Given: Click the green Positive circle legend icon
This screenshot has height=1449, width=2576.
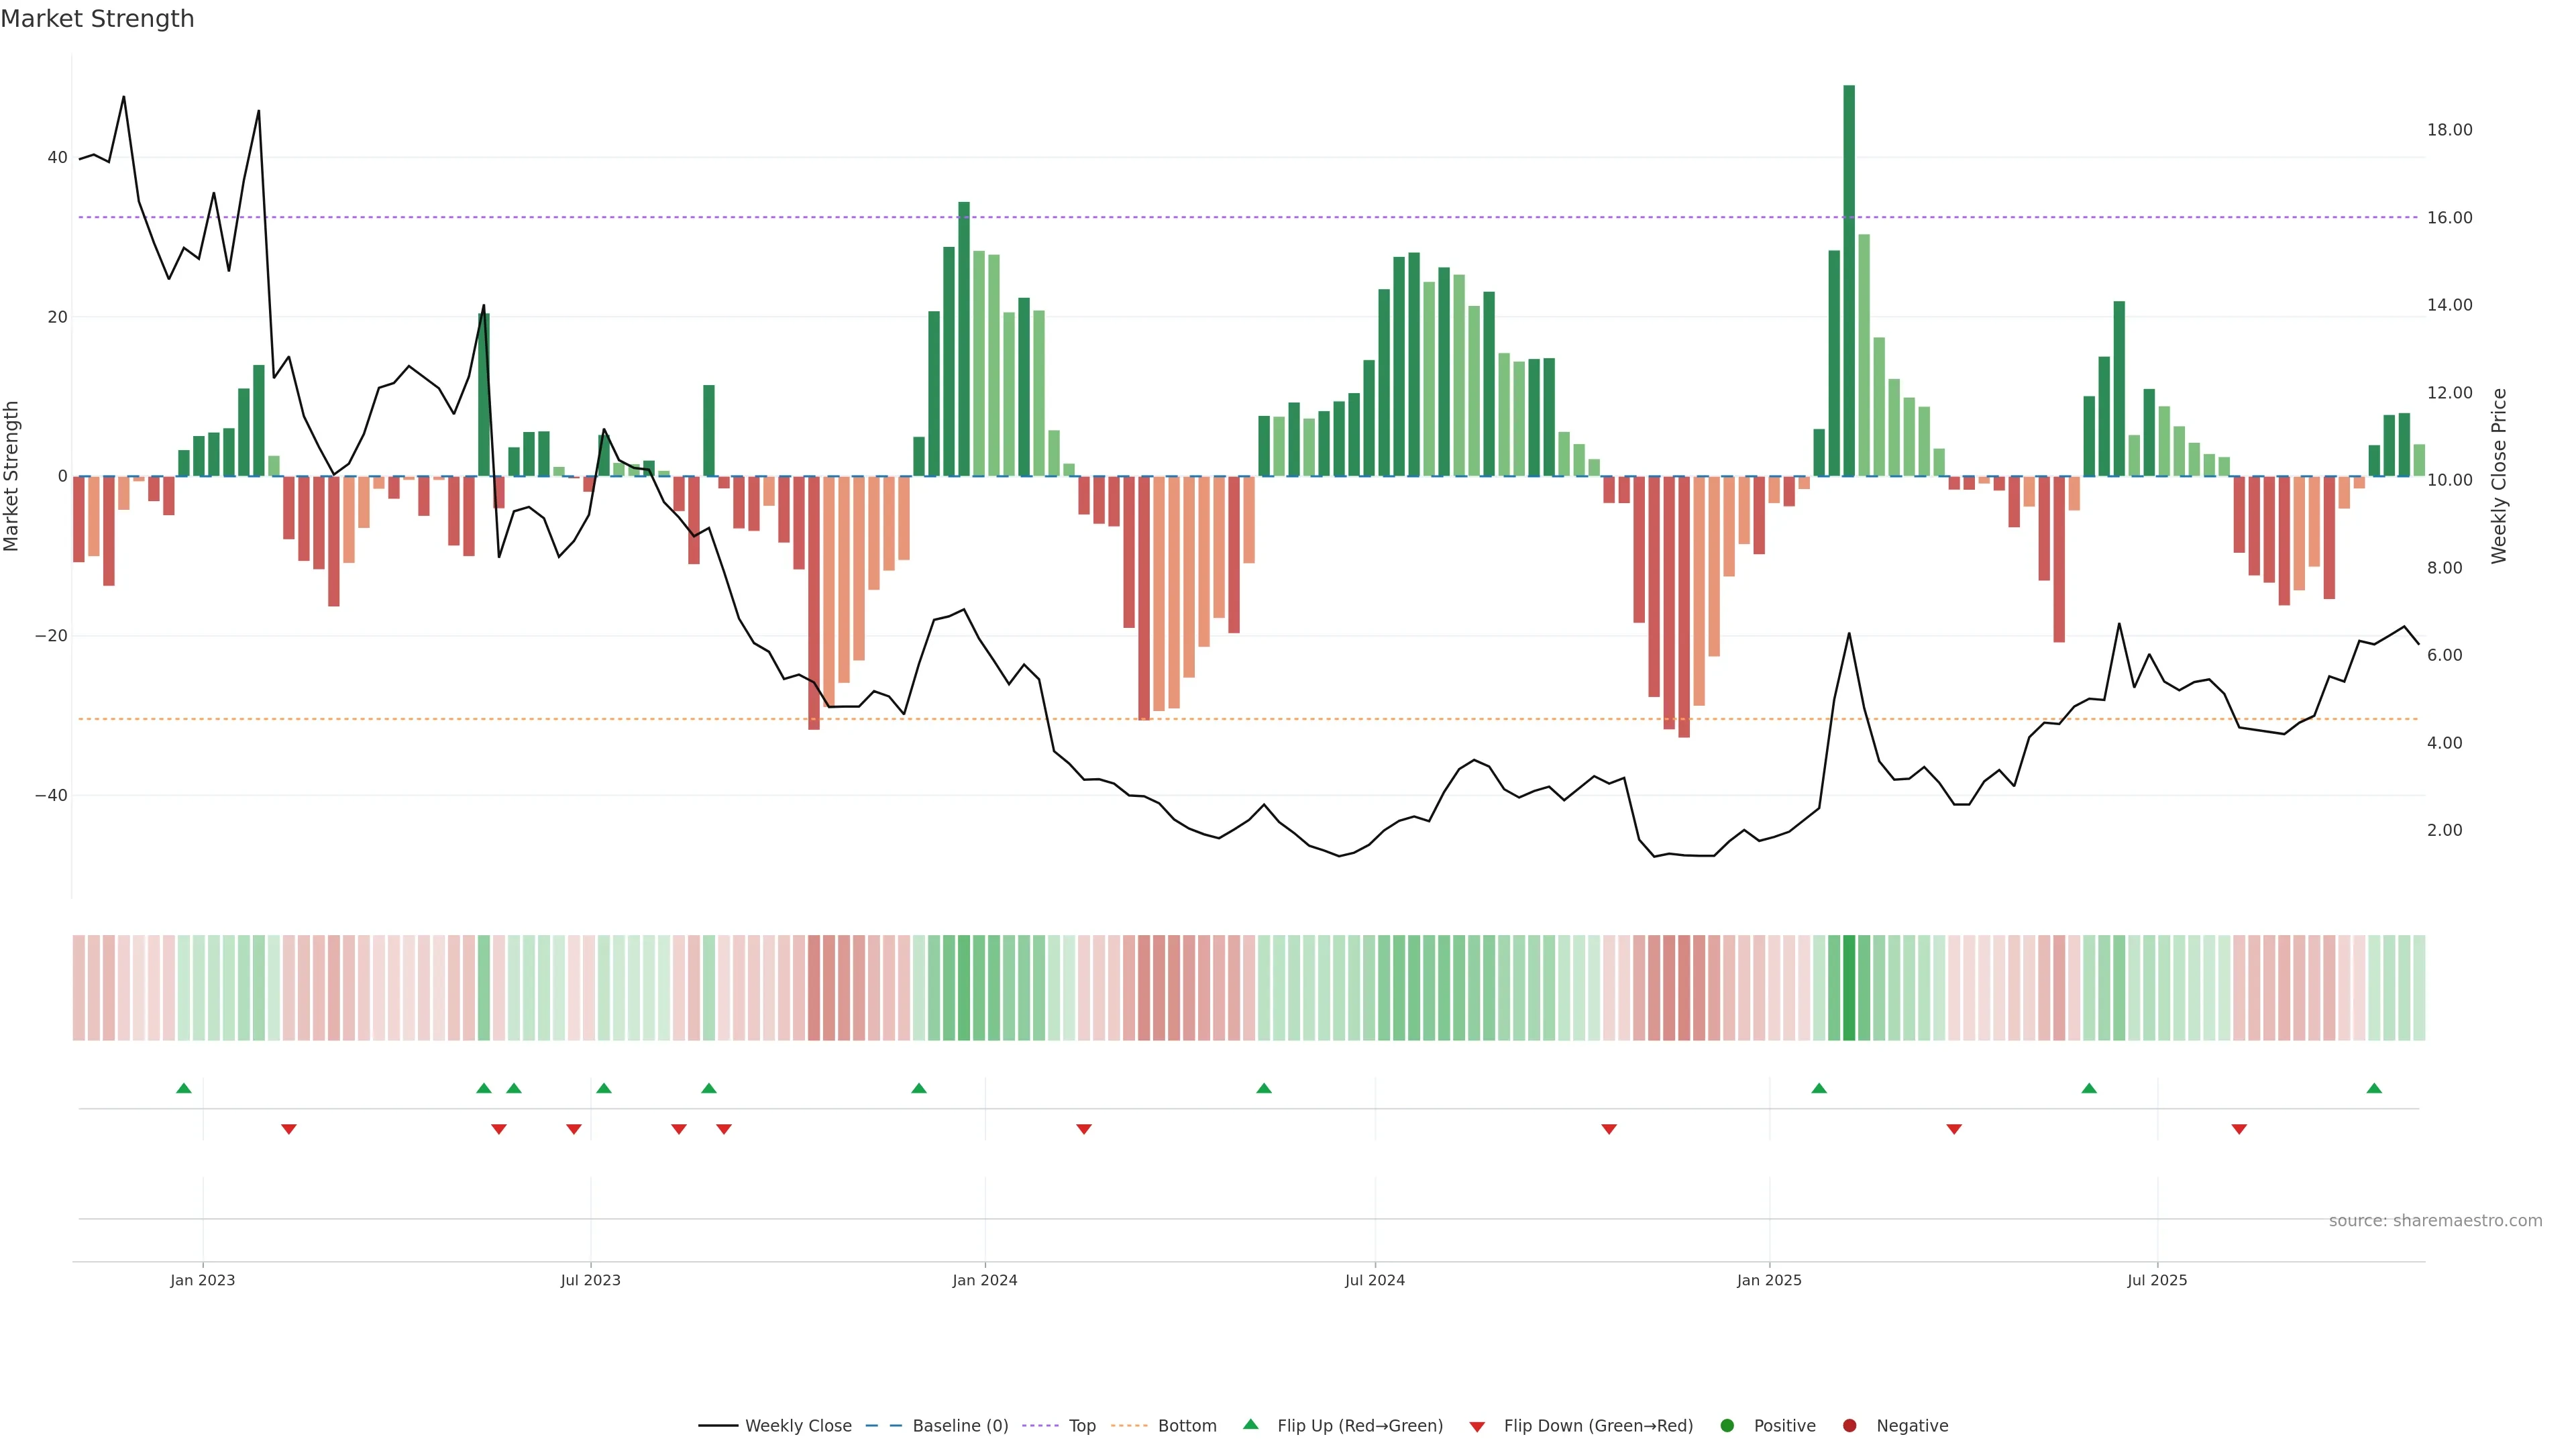Looking at the screenshot, I should pos(1727,1426).
